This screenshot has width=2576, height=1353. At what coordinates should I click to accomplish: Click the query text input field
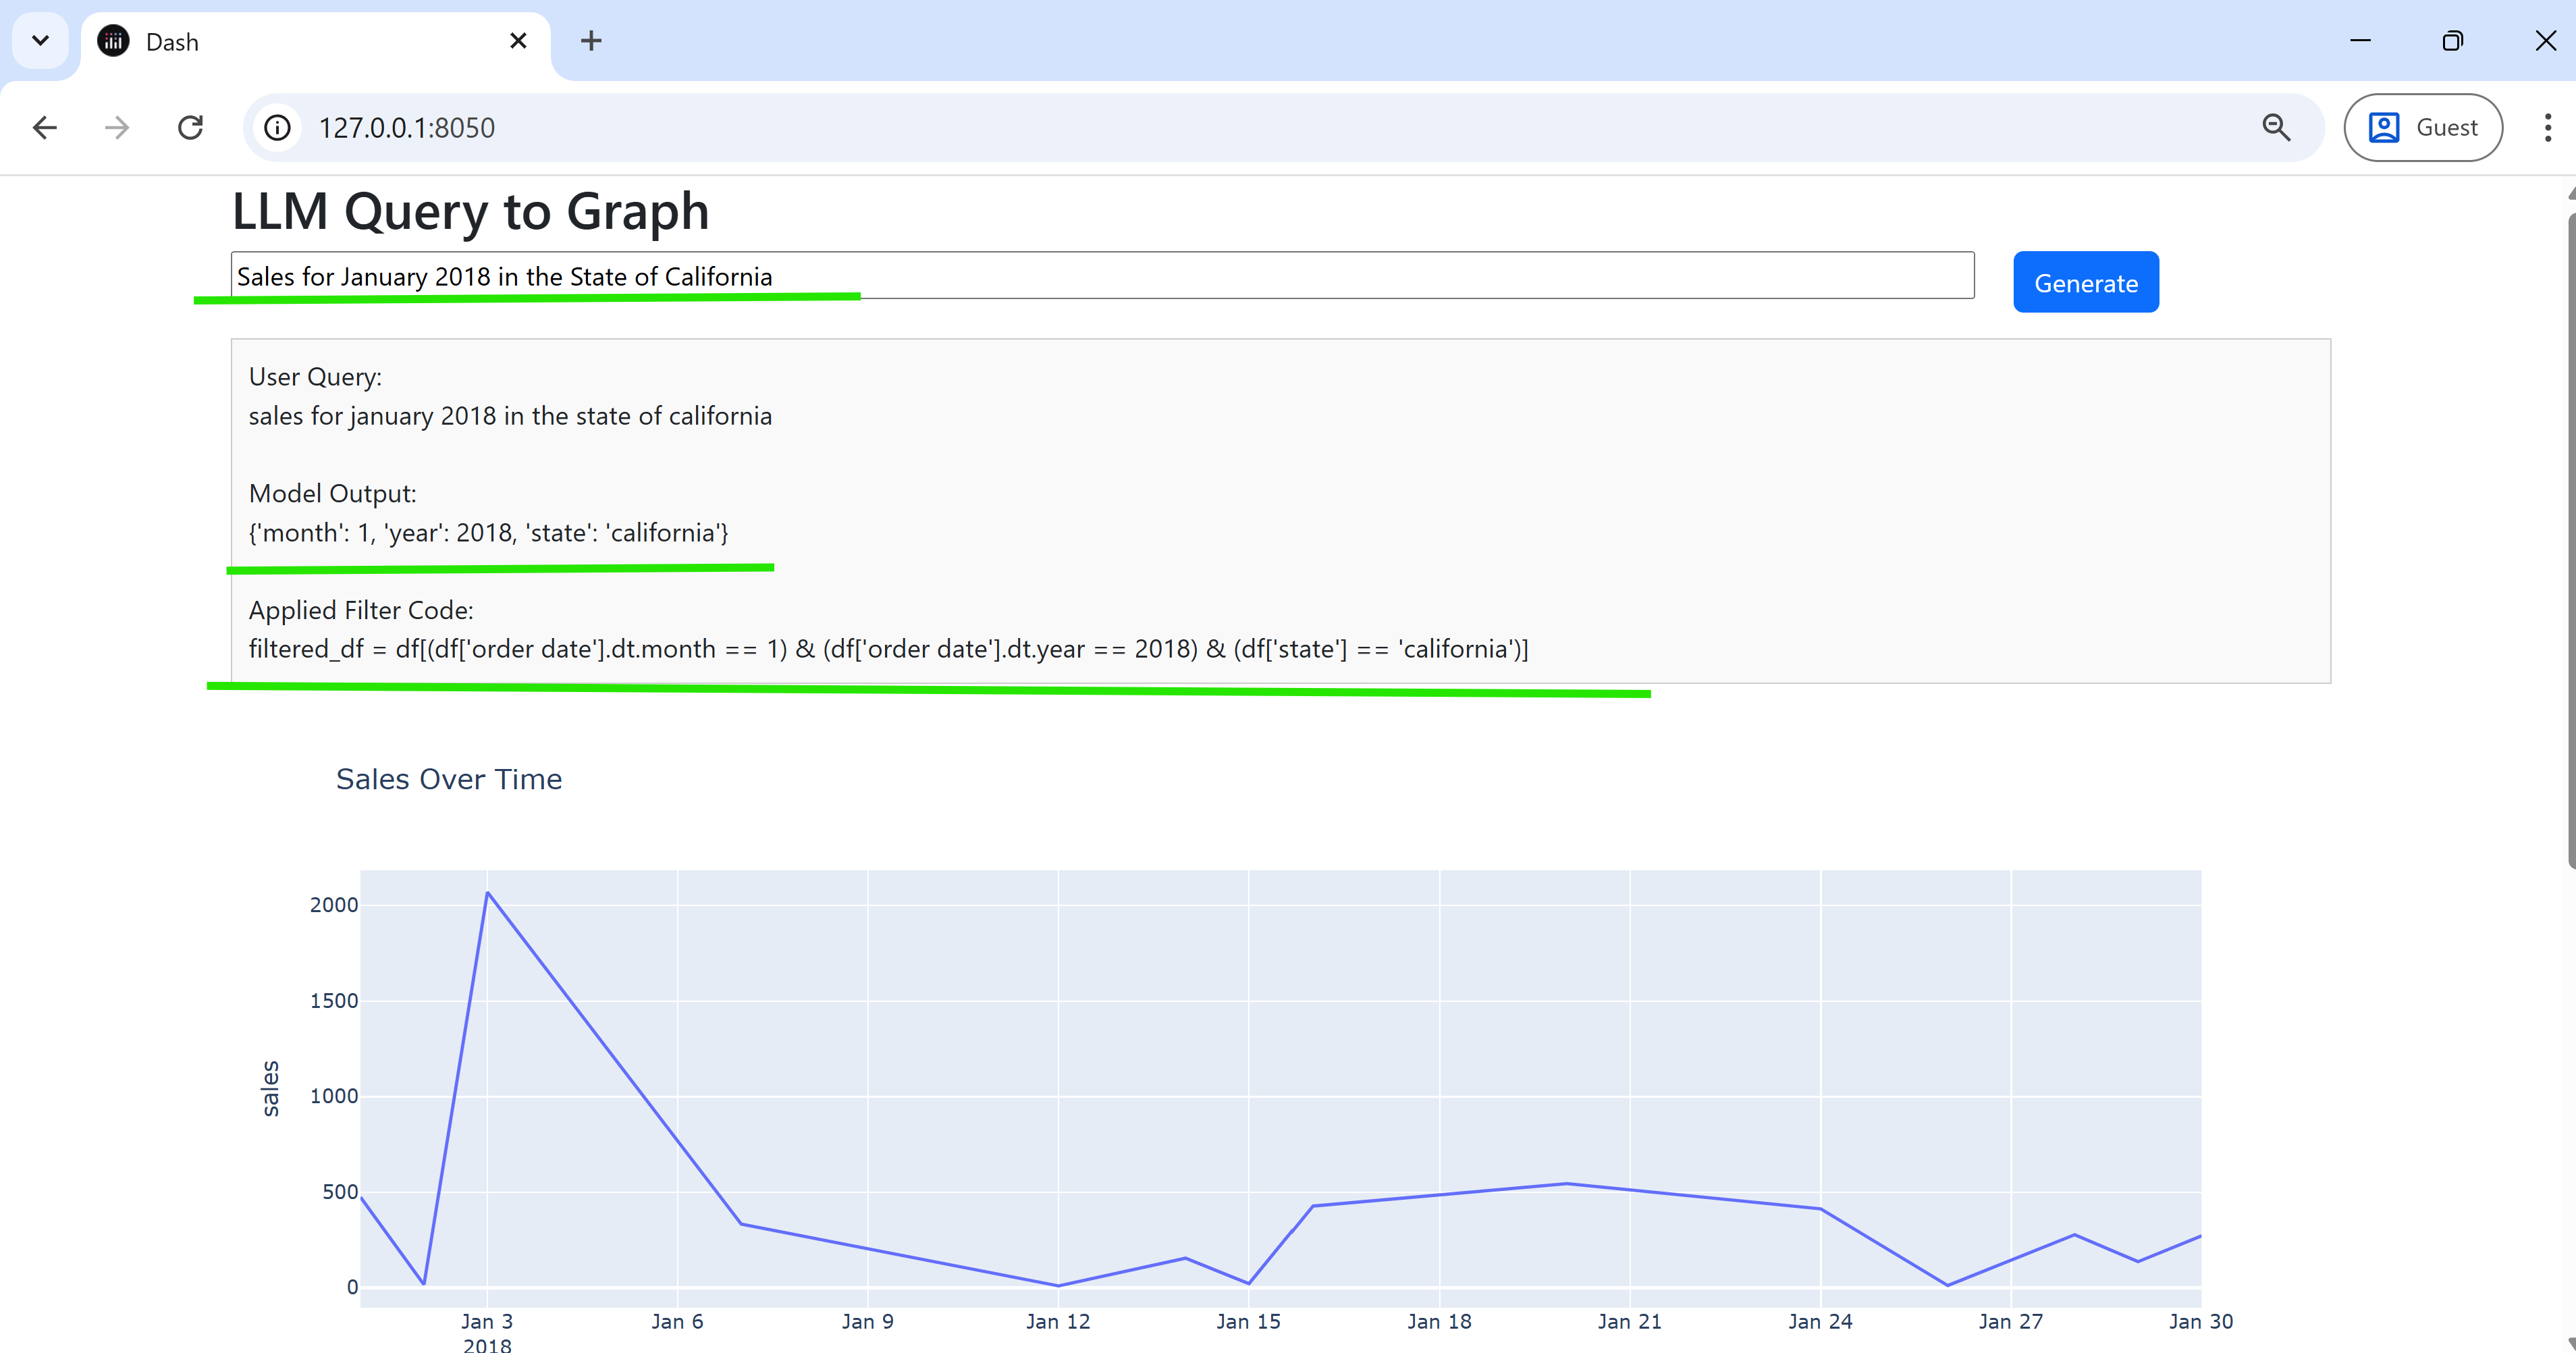click(1100, 276)
